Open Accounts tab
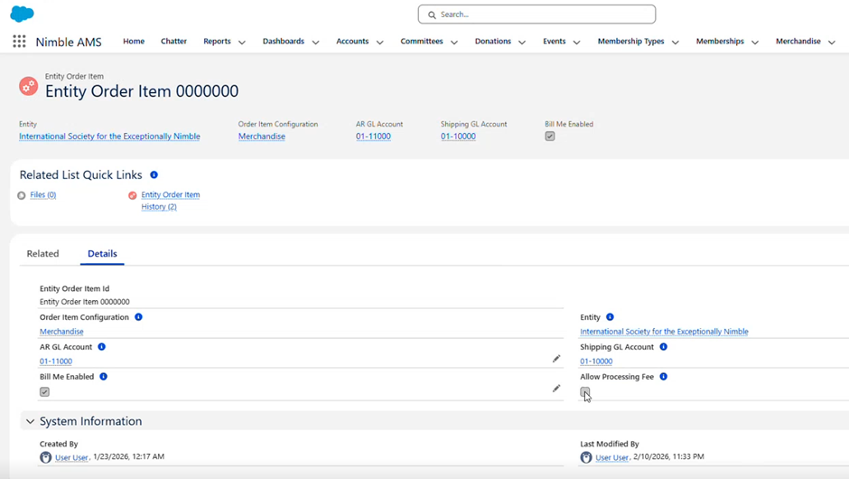The image size is (849, 479). pyautogui.click(x=352, y=42)
